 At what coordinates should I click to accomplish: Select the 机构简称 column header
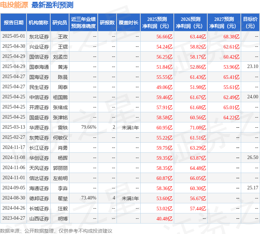(x=38, y=23)
